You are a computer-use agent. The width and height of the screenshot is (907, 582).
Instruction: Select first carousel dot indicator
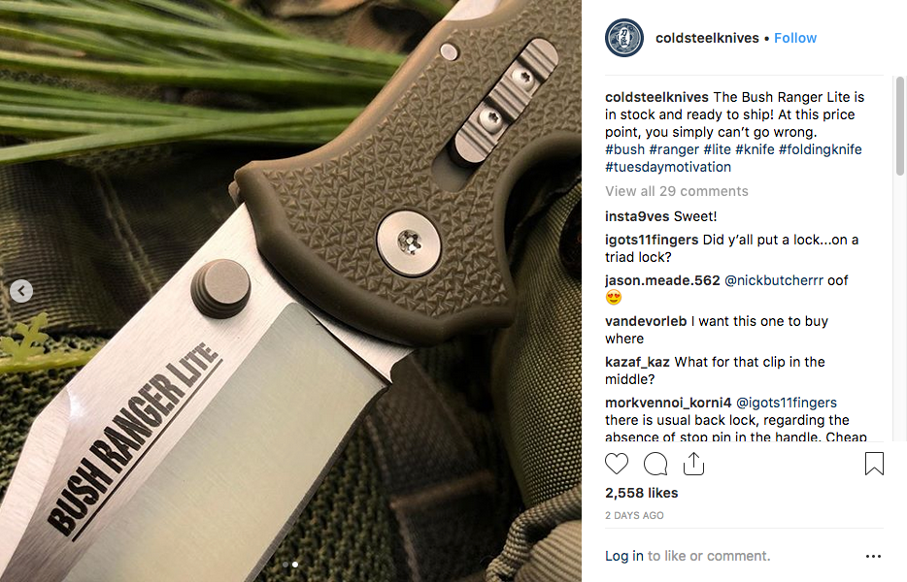click(x=286, y=565)
